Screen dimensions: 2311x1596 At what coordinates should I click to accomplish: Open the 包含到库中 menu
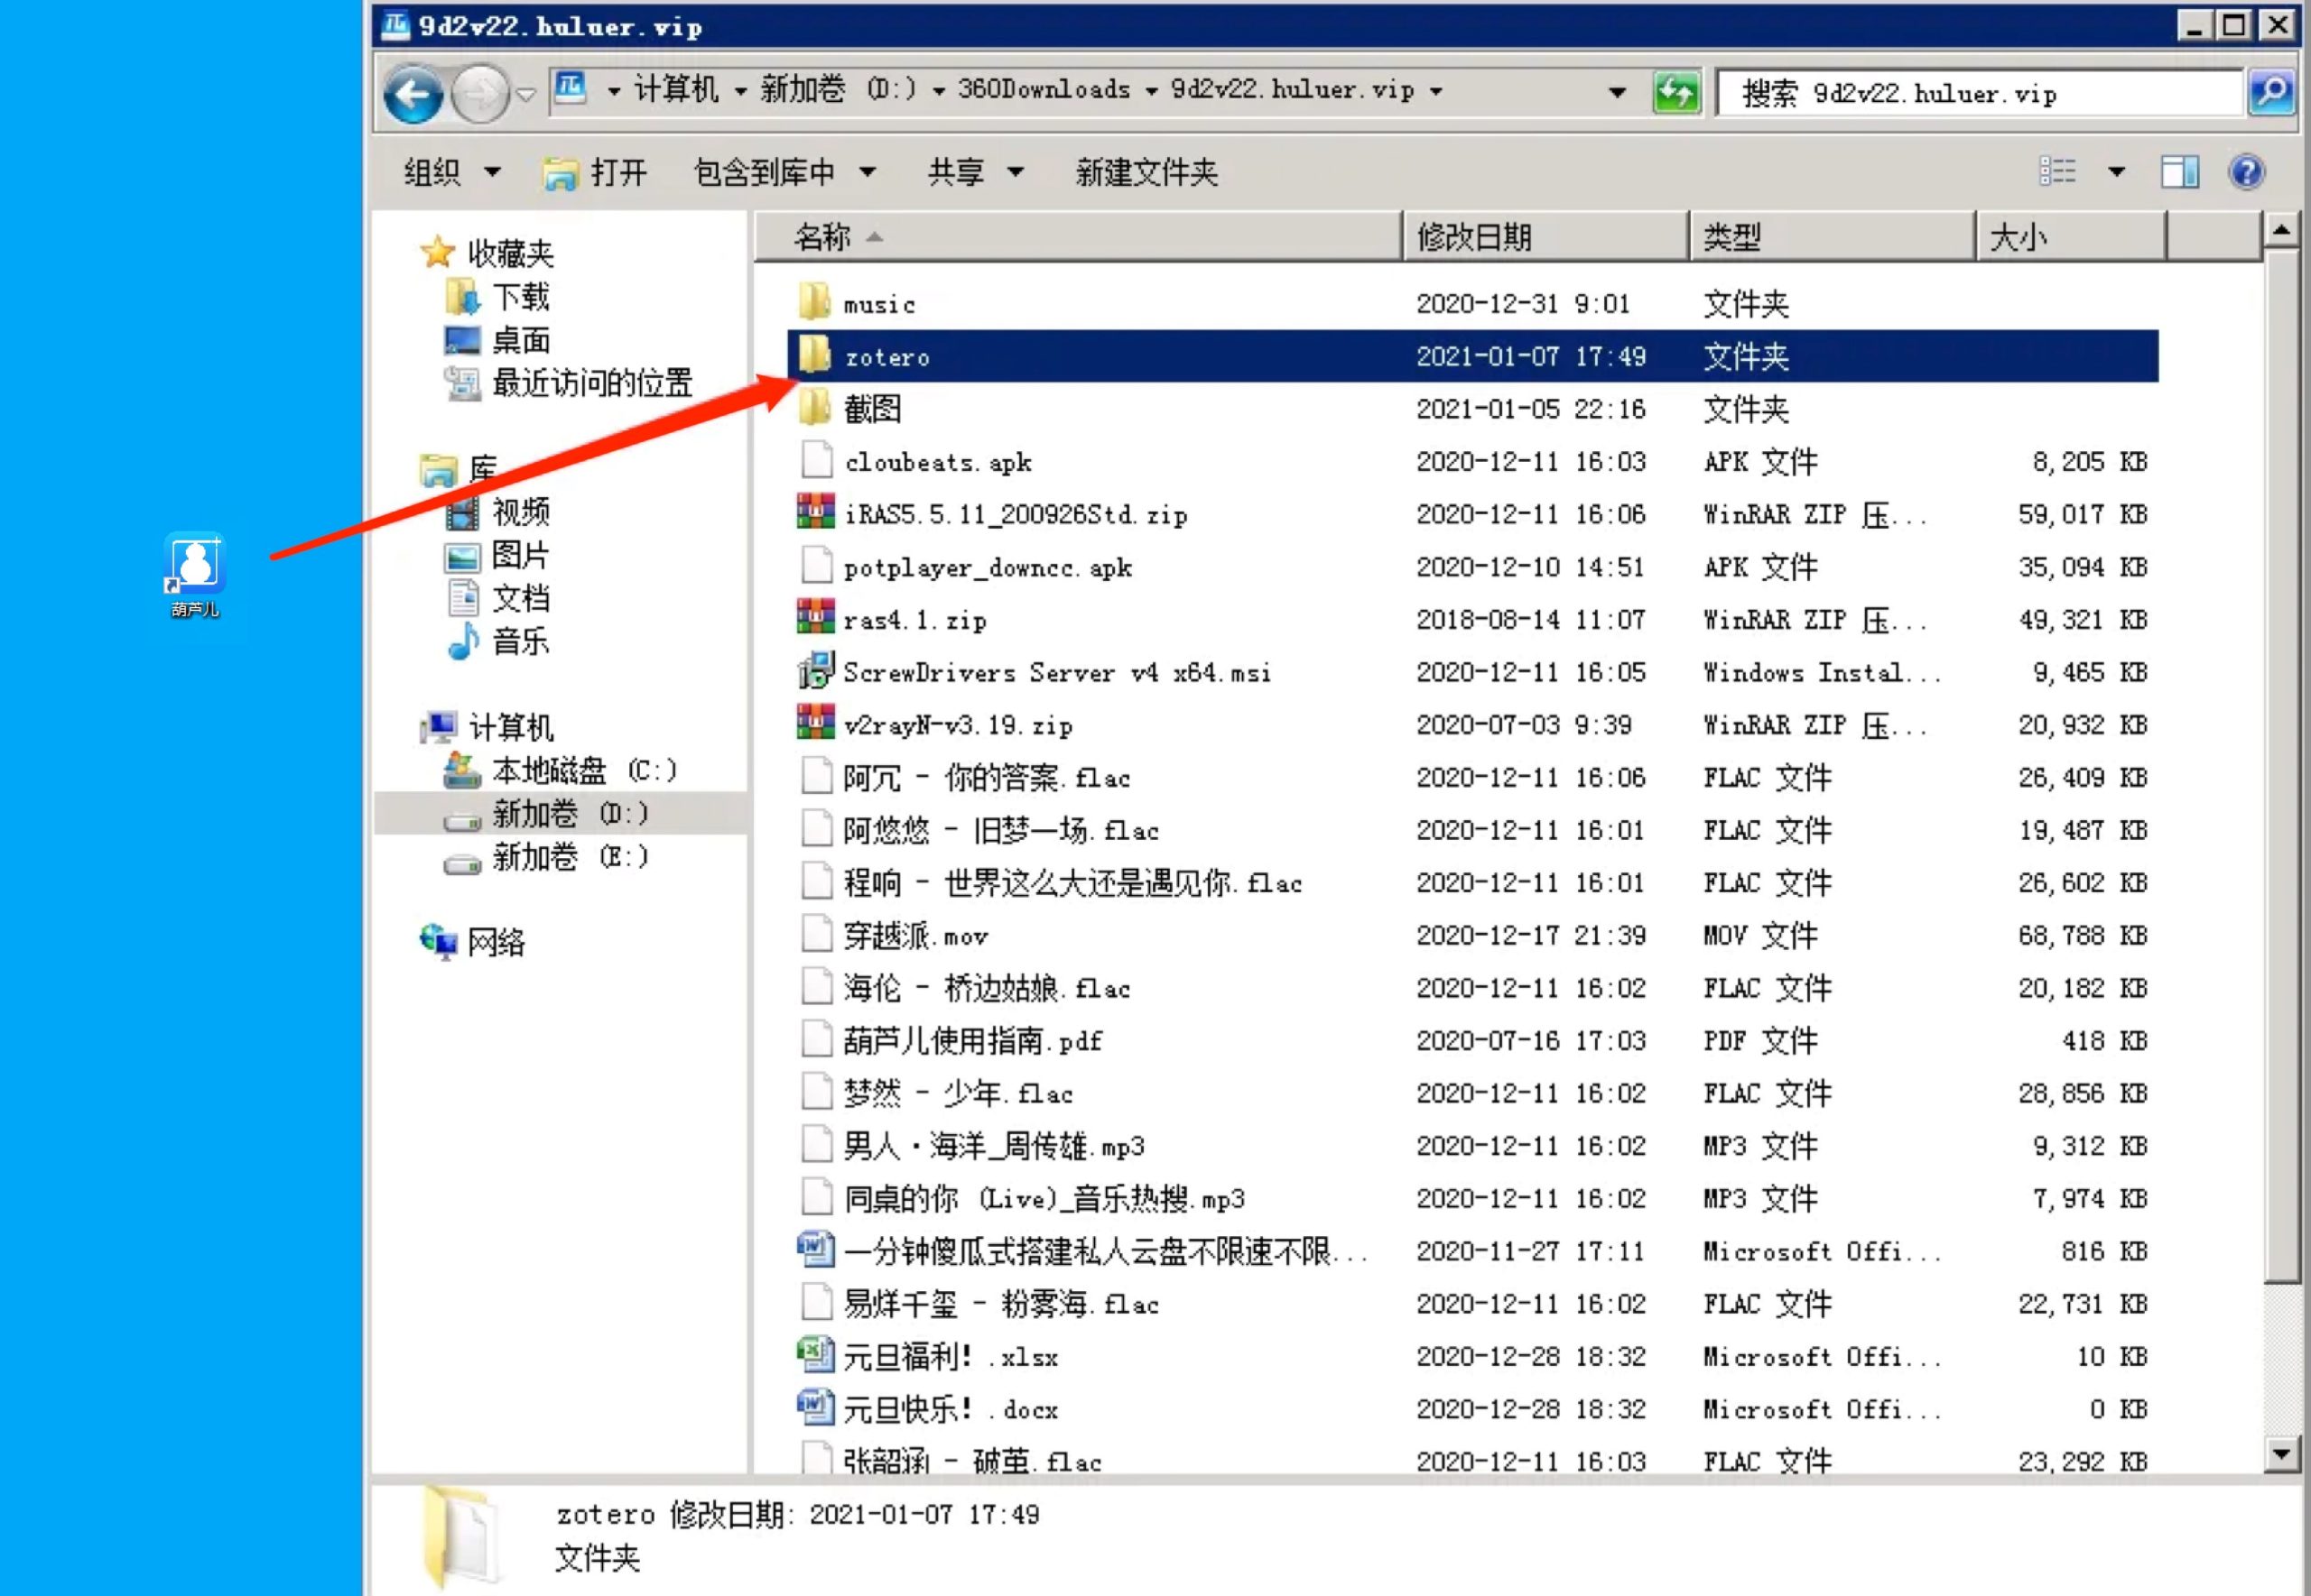tap(784, 172)
